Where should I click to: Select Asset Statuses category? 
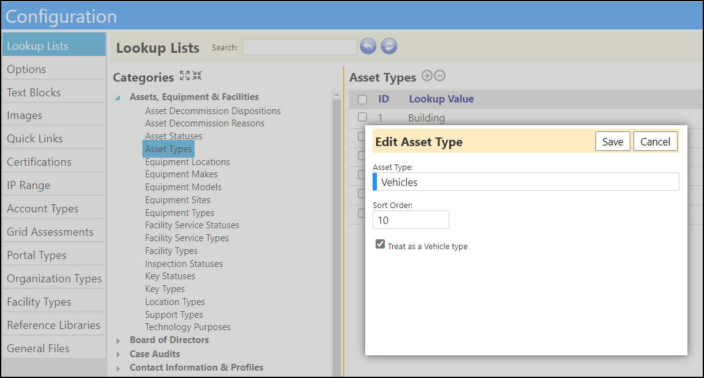174,136
